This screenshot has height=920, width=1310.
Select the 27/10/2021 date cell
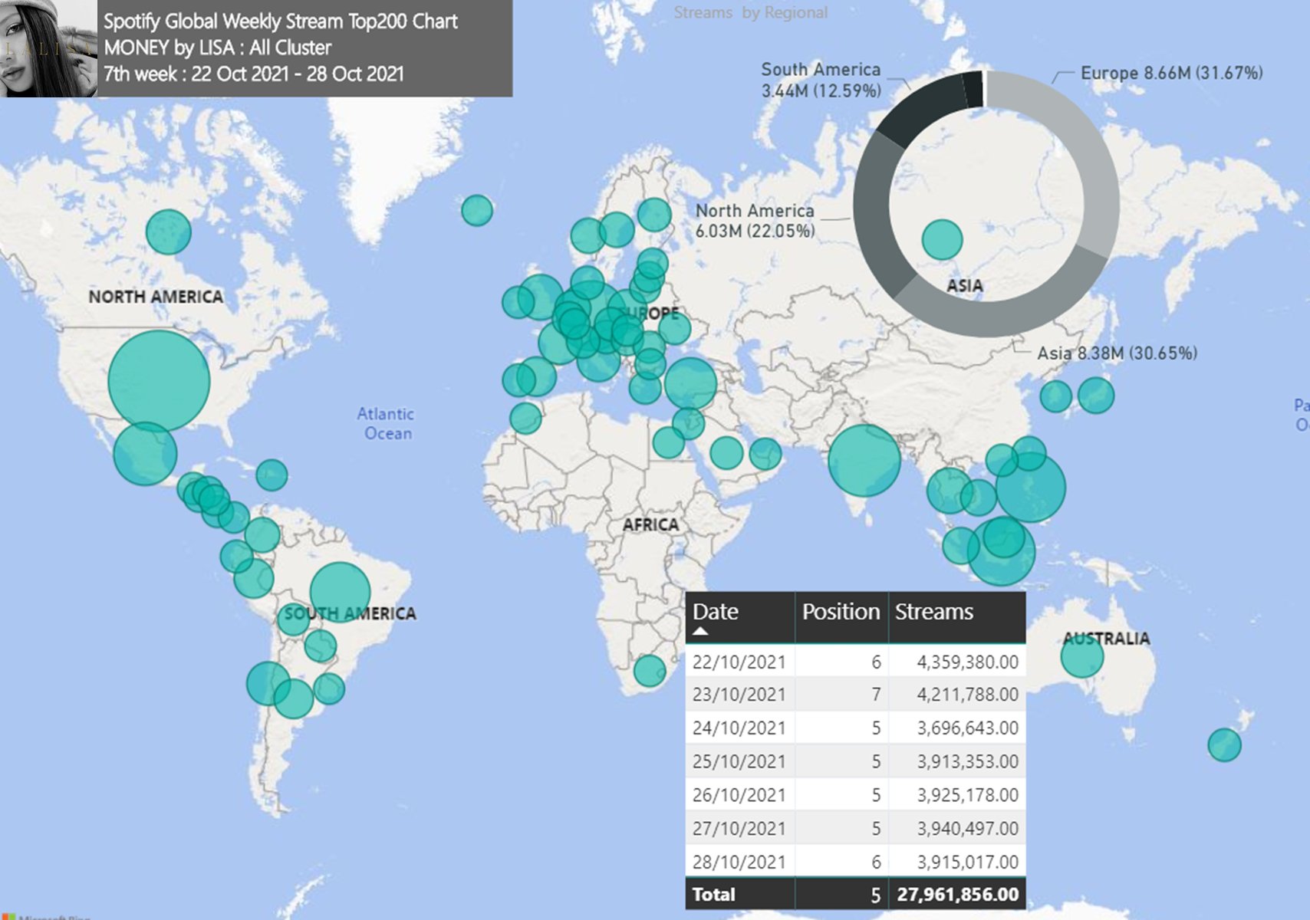click(739, 829)
